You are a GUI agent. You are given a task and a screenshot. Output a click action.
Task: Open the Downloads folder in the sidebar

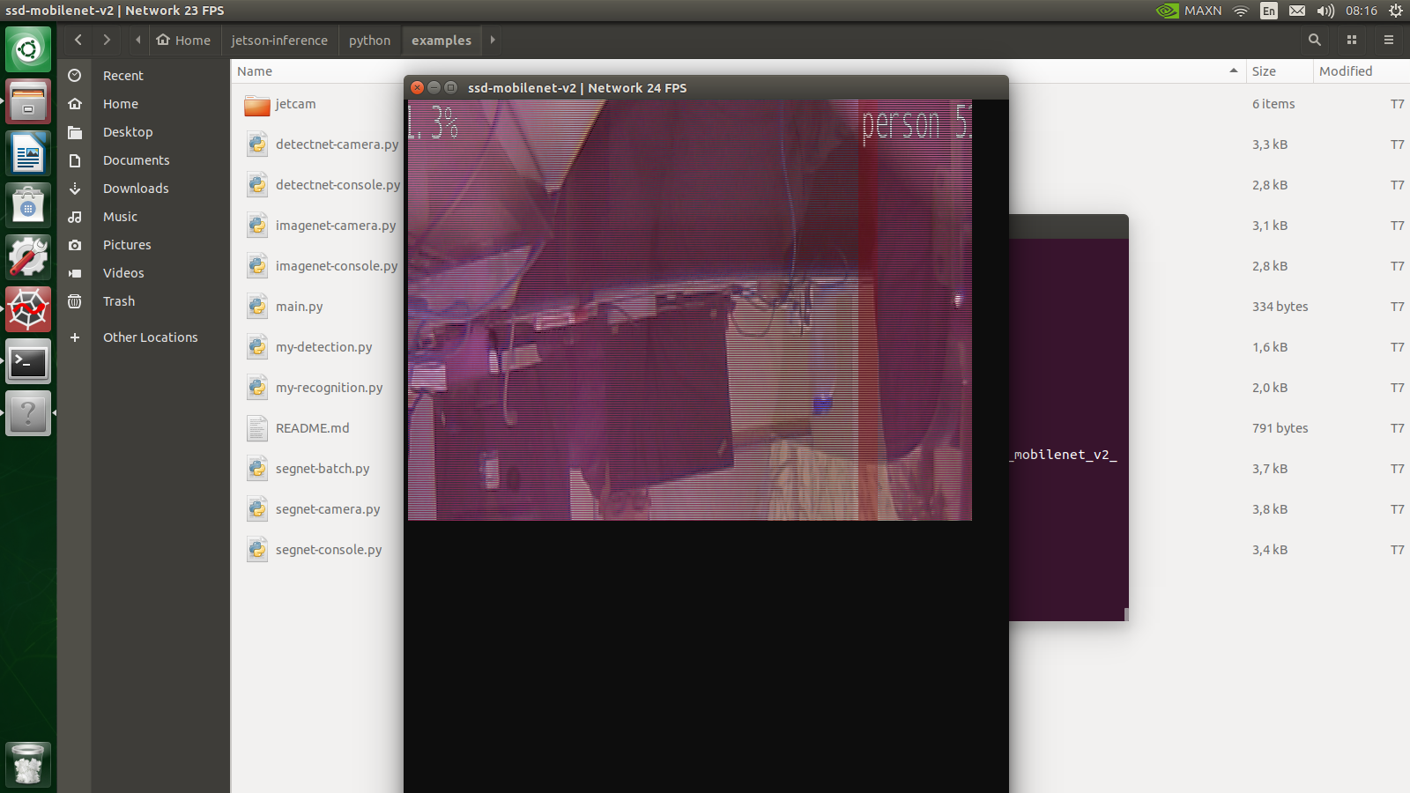pos(136,188)
